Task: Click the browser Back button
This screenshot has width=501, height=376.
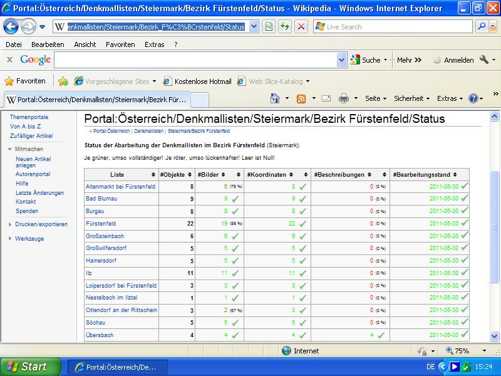Action: [x=11, y=27]
